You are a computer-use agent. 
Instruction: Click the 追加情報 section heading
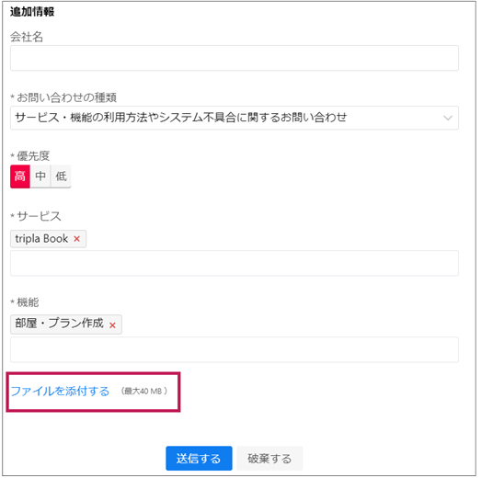[x=32, y=12]
